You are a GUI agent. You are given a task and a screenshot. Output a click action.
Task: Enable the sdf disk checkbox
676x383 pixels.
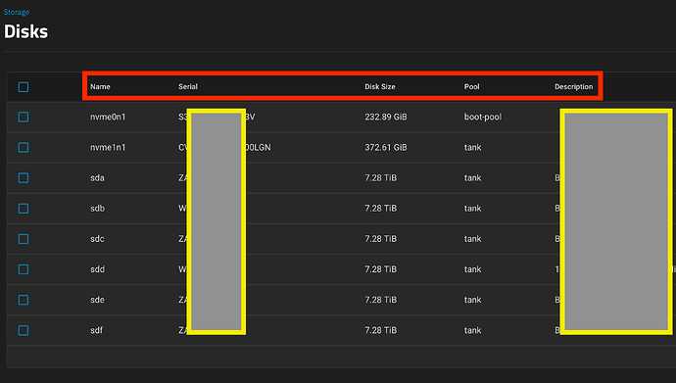pyautogui.click(x=24, y=330)
